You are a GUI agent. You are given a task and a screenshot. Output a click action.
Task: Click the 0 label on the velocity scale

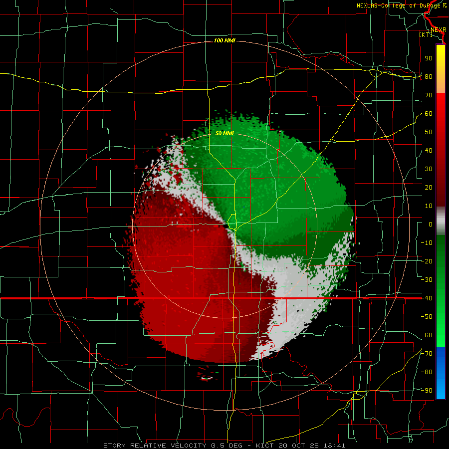coord(431,224)
